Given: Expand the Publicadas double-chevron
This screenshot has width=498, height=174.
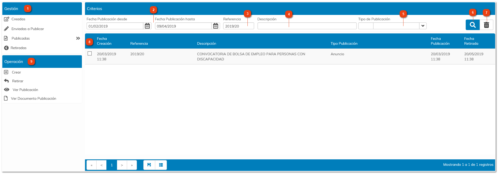Looking at the screenshot, I should (x=78, y=38).
